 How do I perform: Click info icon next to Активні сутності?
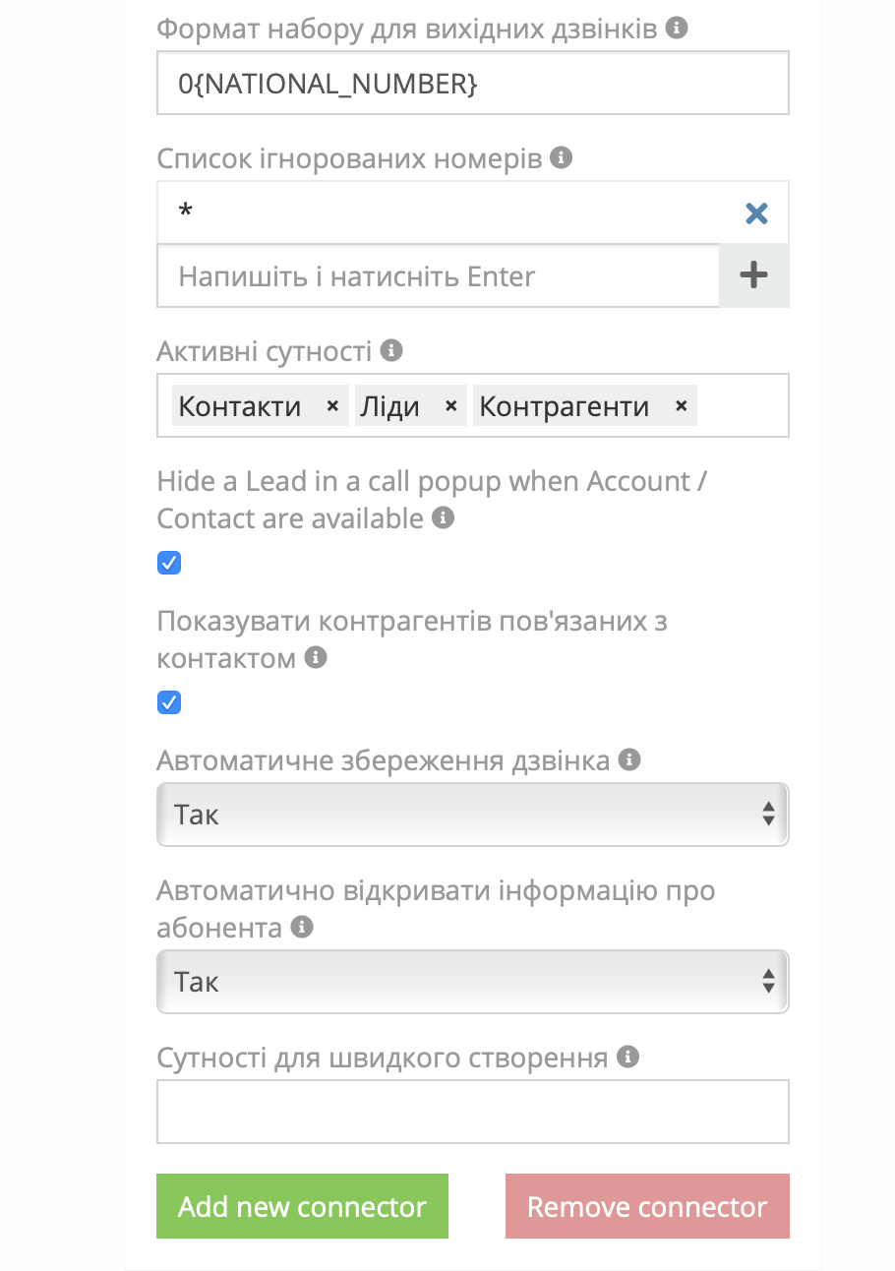pyautogui.click(x=391, y=349)
